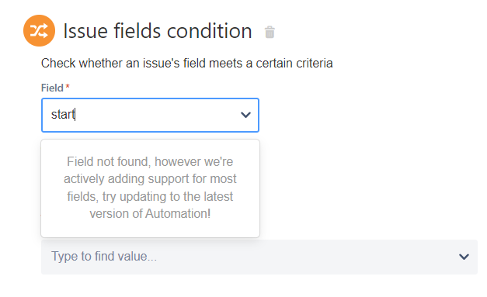Select the 'Issue fields condition' heading

pyautogui.click(x=158, y=31)
